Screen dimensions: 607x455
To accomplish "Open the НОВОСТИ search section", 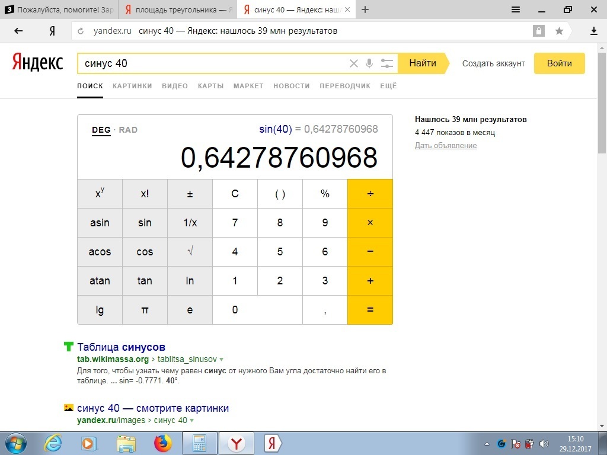I will pos(292,86).
